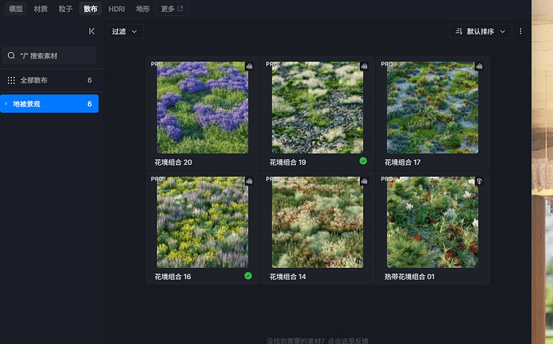The height and width of the screenshot is (344, 553).
Task: Click the corner icon on 花境组合 17 card
Action: click(479, 66)
